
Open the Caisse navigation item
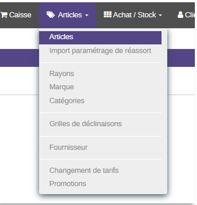point(16,15)
